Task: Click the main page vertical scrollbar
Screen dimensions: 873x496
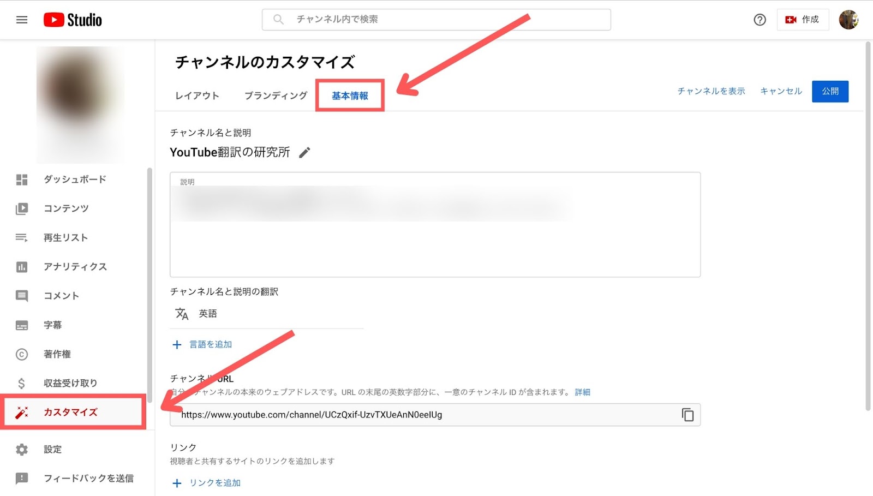Action: (x=868, y=226)
